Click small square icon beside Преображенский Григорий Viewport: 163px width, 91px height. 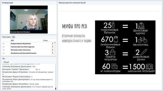click(x=4, y=53)
